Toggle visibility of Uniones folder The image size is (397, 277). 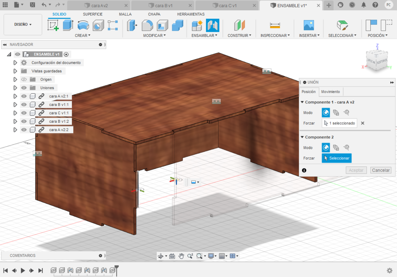[24, 88]
